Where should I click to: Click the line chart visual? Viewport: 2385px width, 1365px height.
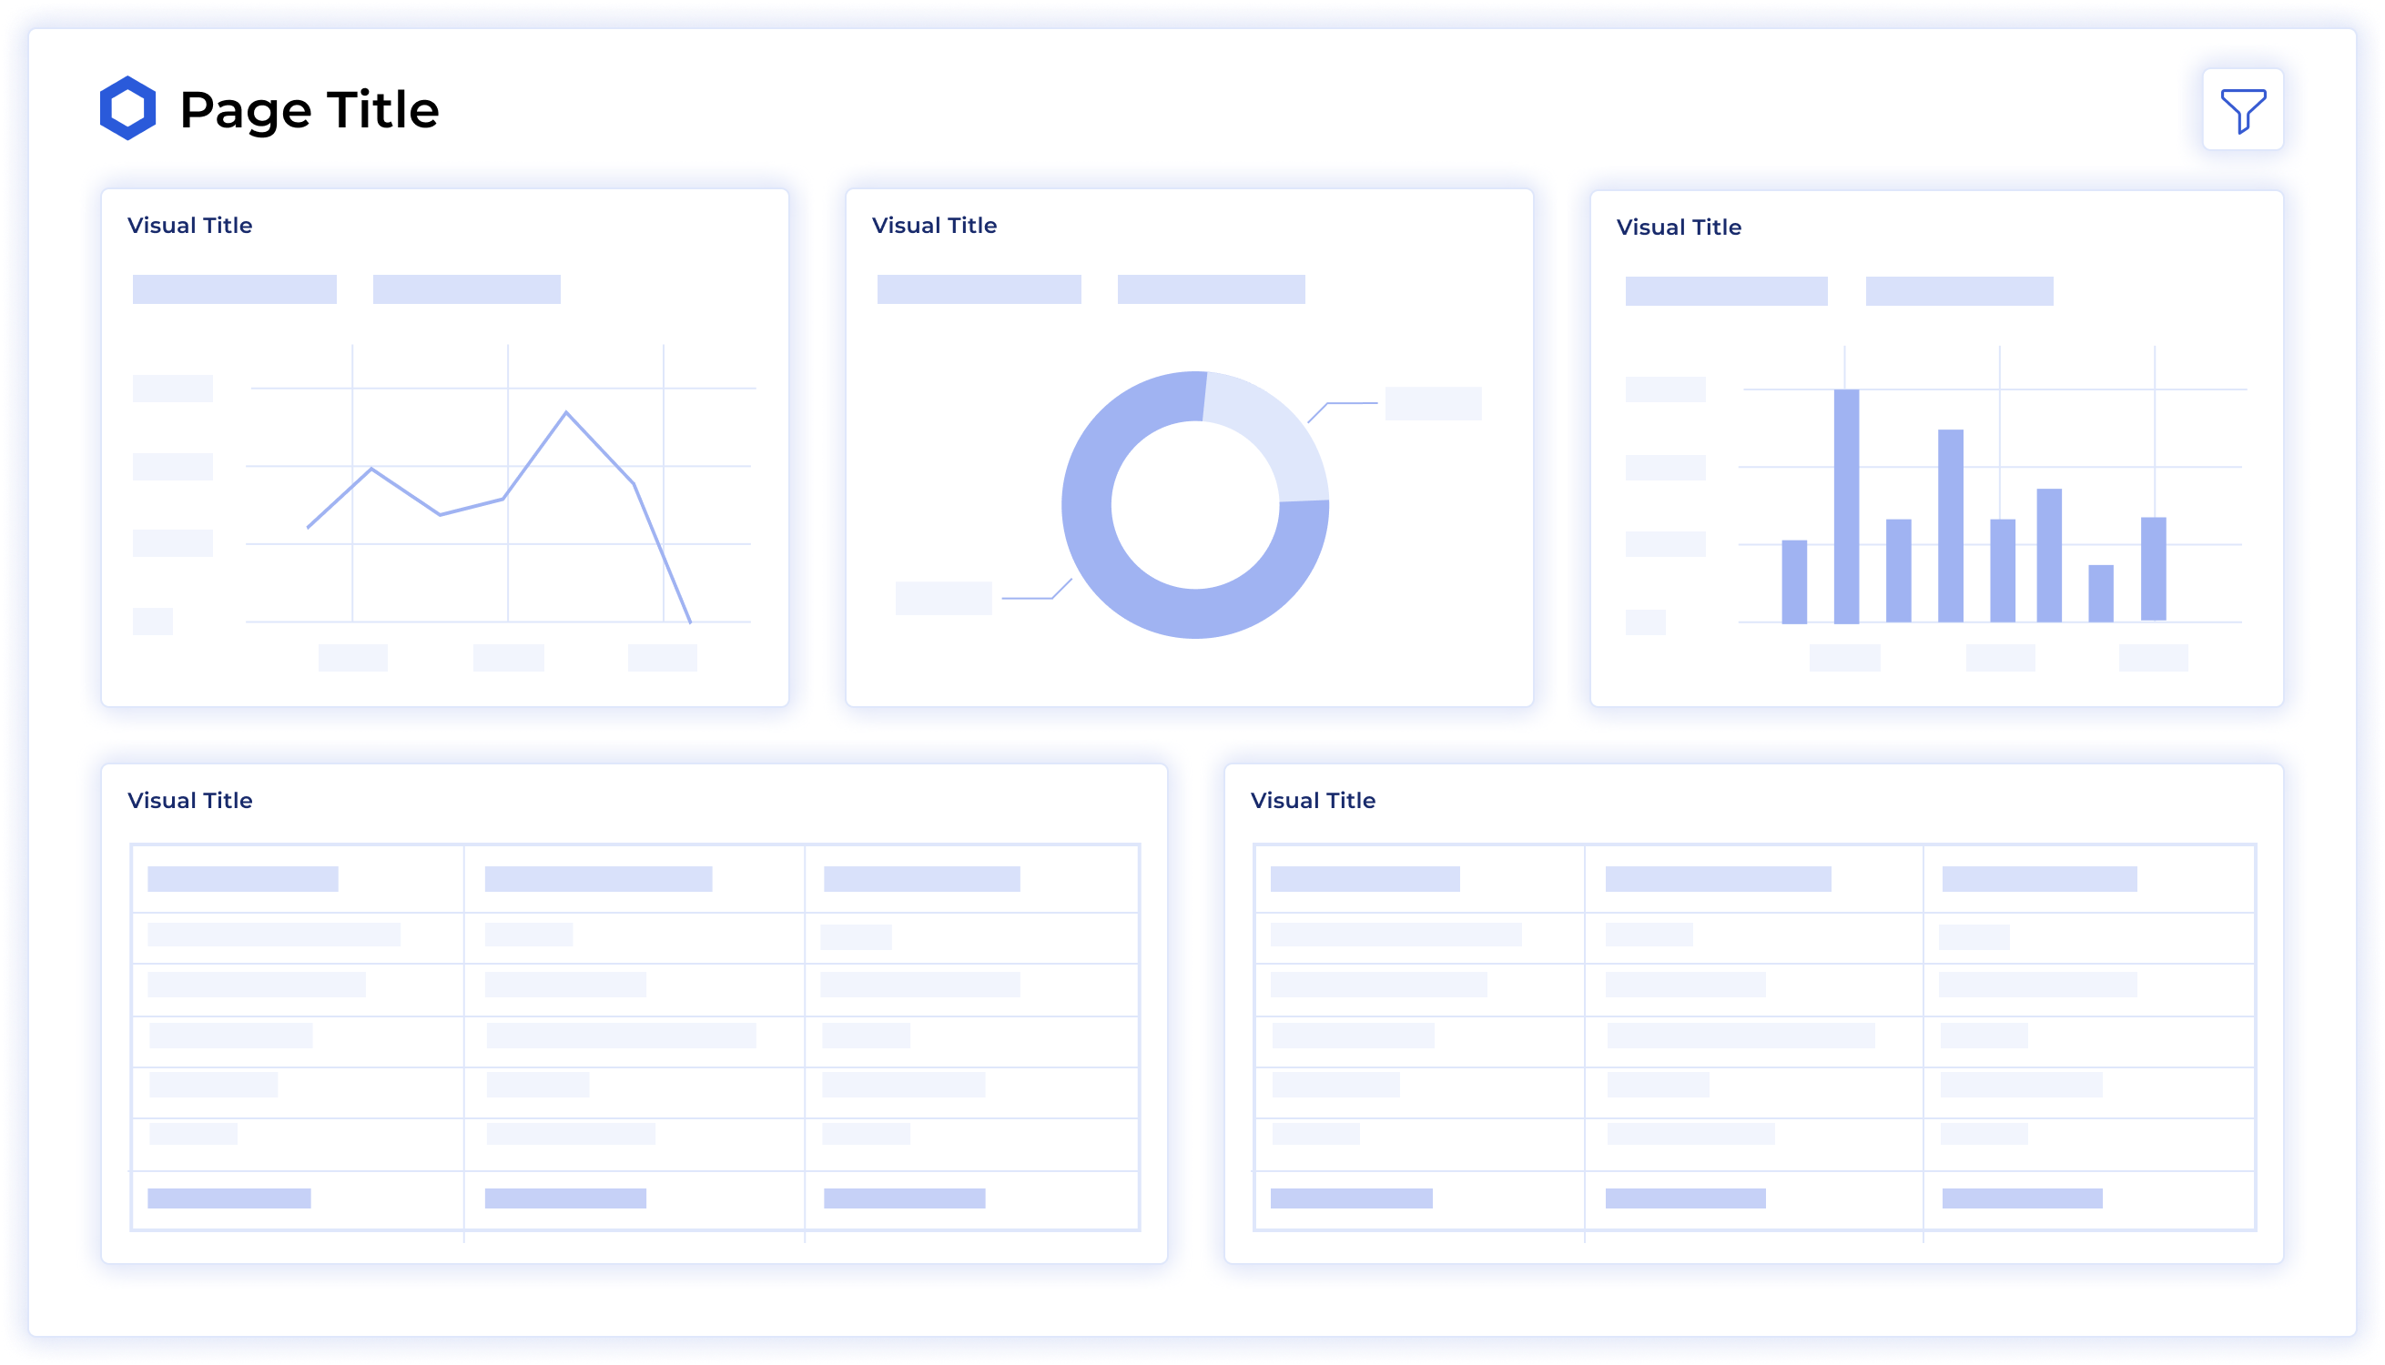tap(444, 448)
